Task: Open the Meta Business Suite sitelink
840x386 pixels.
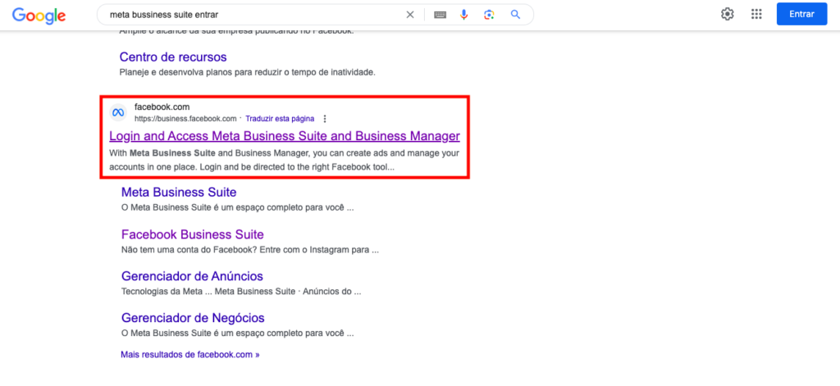Action: click(x=179, y=193)
